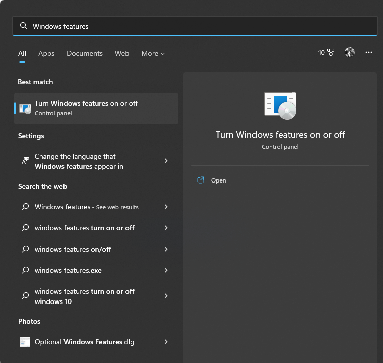
Task: Choose the 'windows features on/off' suggestion
Action: pyautogui.click(x=96, y=249)
